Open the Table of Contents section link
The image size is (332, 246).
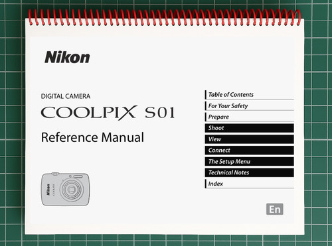[250, 95]
